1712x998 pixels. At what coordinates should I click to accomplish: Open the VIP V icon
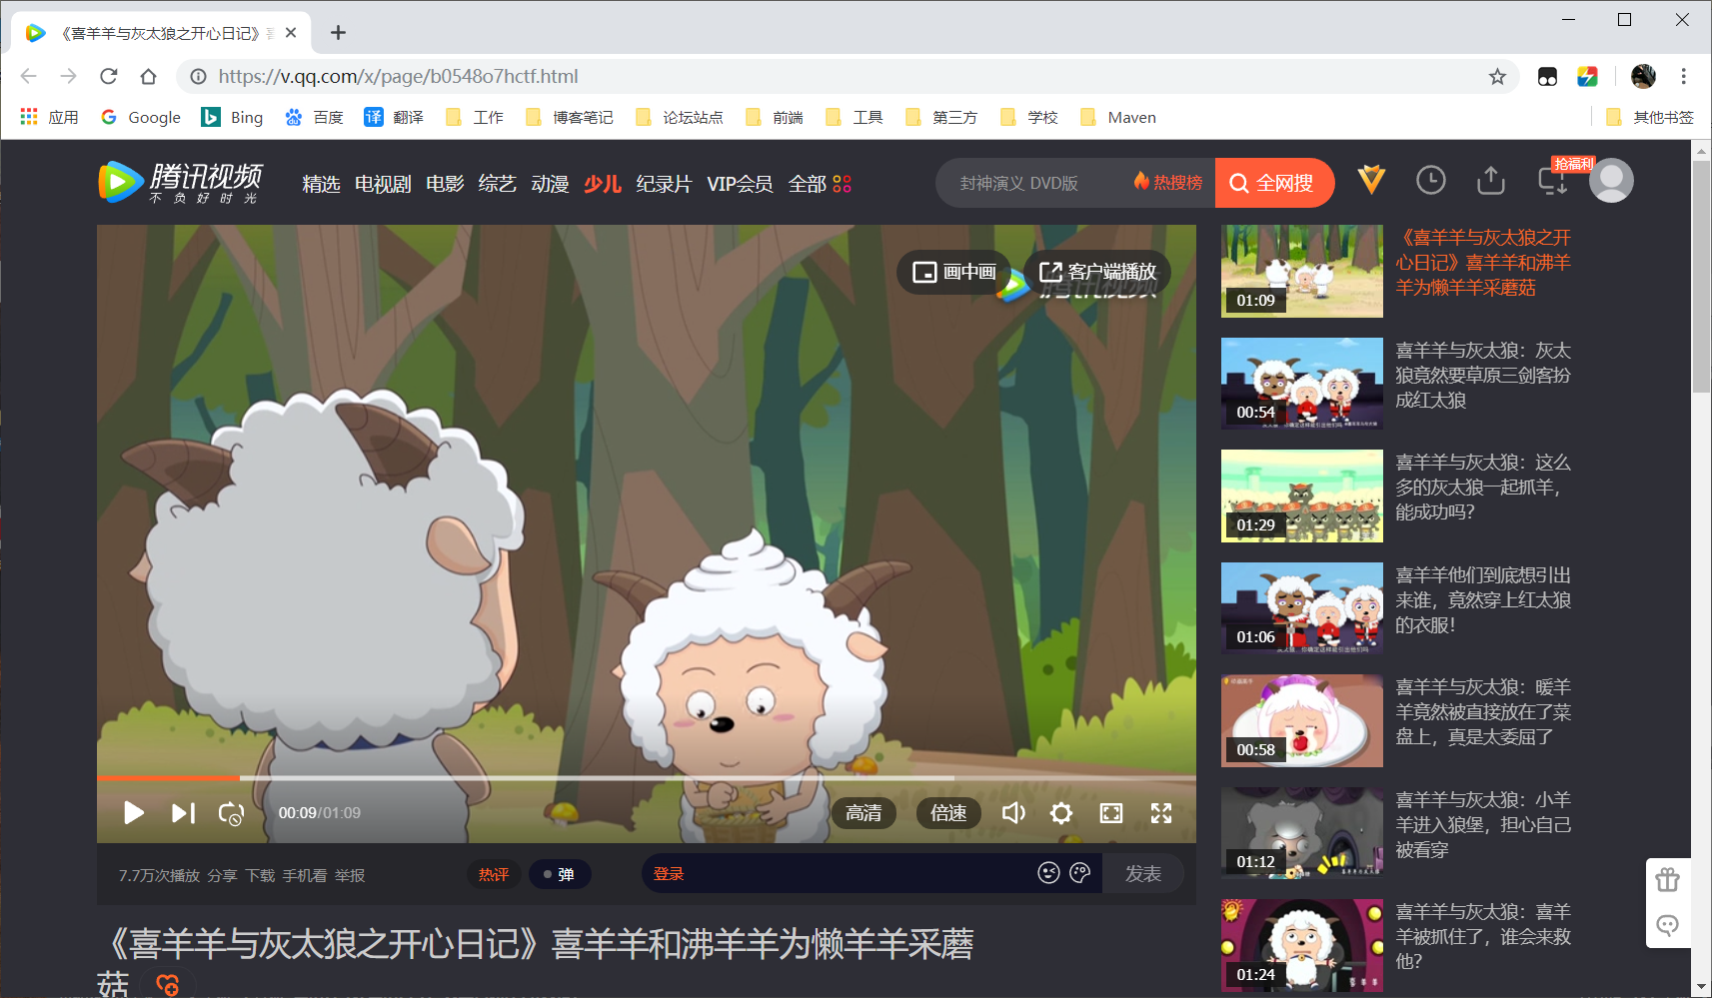click(x=1371, y=180)
